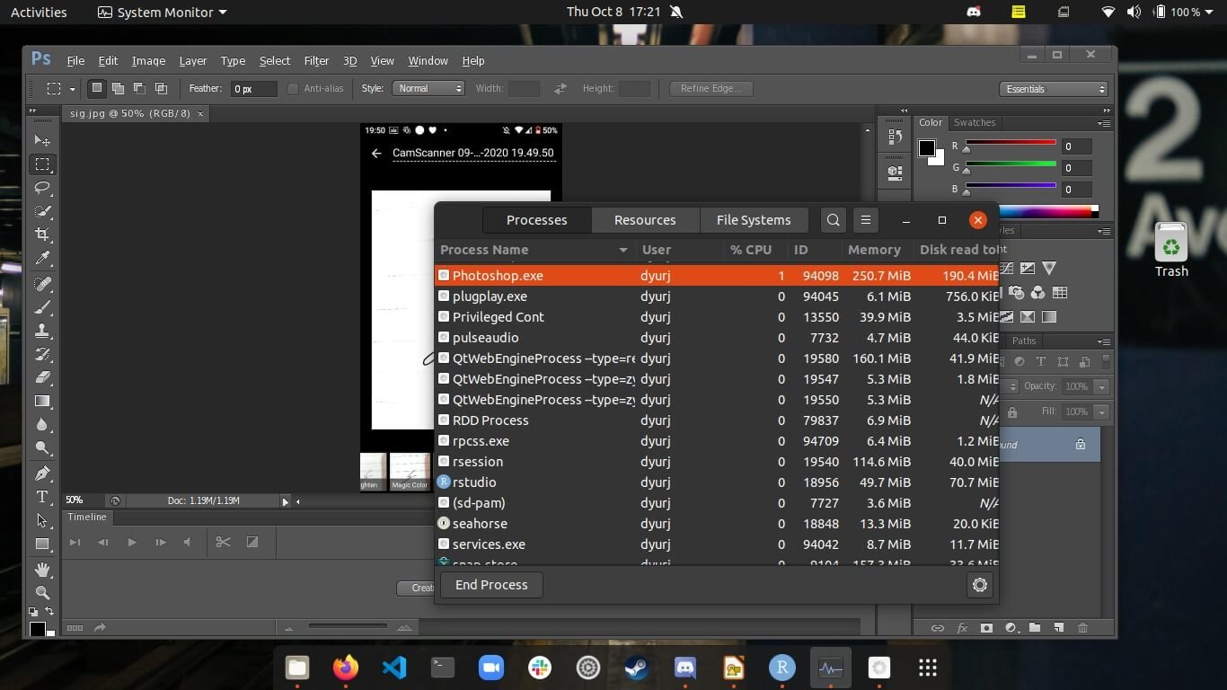Image resolution: width=1227 pixels, height=690 pixels.
Task: Select the Crop tool
Action: point(42,234)
